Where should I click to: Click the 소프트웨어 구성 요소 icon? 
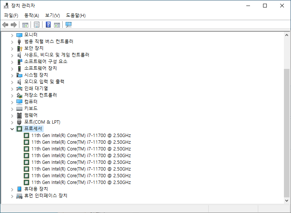tap(19, 61)
